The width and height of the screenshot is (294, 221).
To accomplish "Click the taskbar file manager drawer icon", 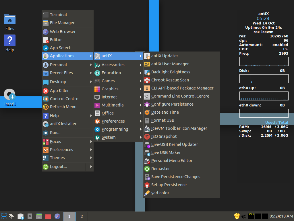I will click(x=39, y=216).
